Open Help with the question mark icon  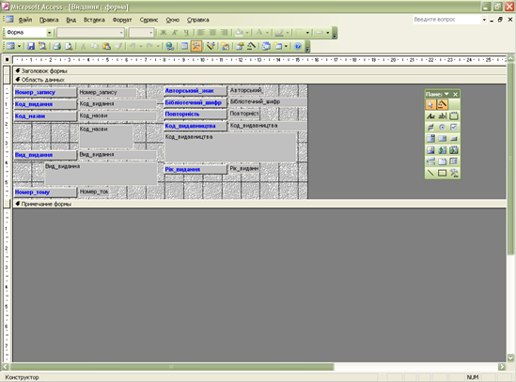click(298, 46)
